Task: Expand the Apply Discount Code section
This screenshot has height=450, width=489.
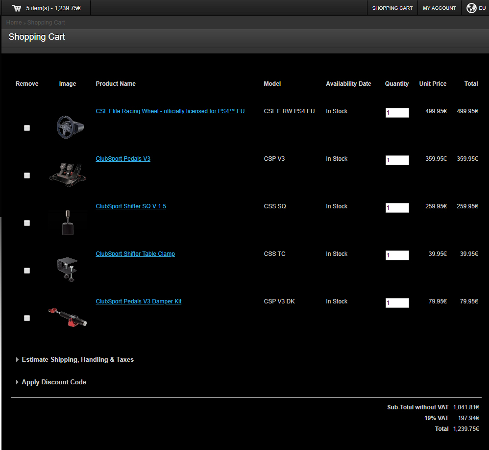Action: tap(54, 382)
